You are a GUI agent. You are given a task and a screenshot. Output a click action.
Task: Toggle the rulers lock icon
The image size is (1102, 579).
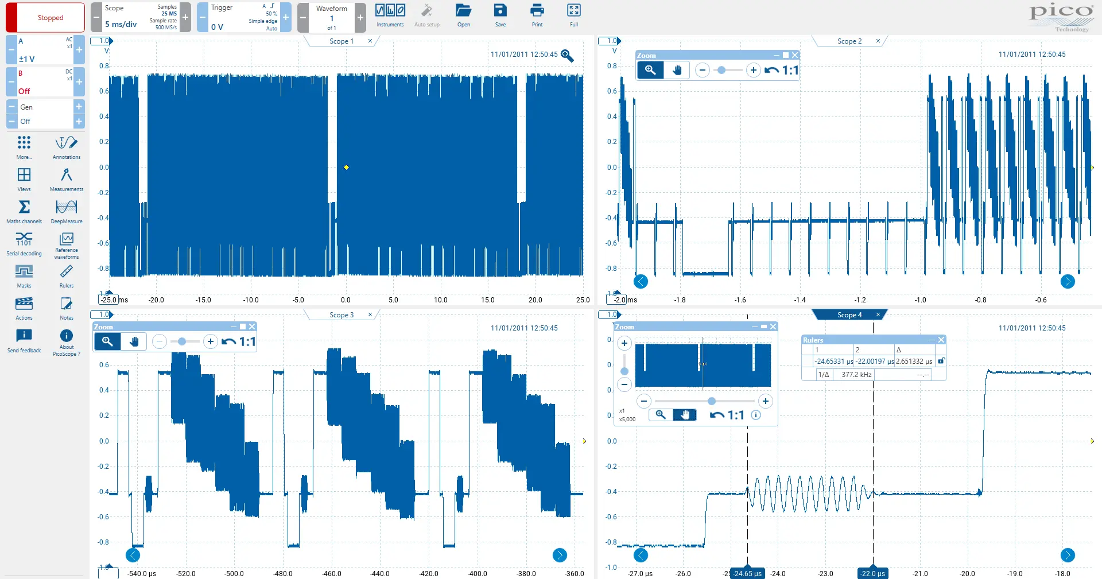click(941, 361)
